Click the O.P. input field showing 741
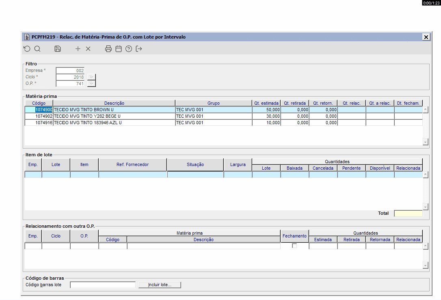 pos(70,84)
